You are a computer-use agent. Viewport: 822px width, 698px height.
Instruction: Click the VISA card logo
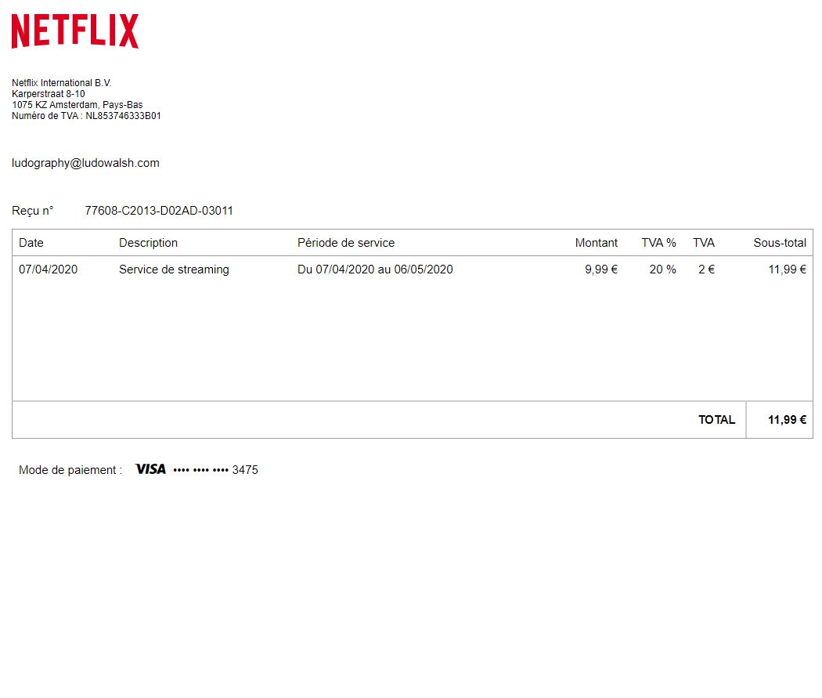pyautogui.click(x=150, y=469)
